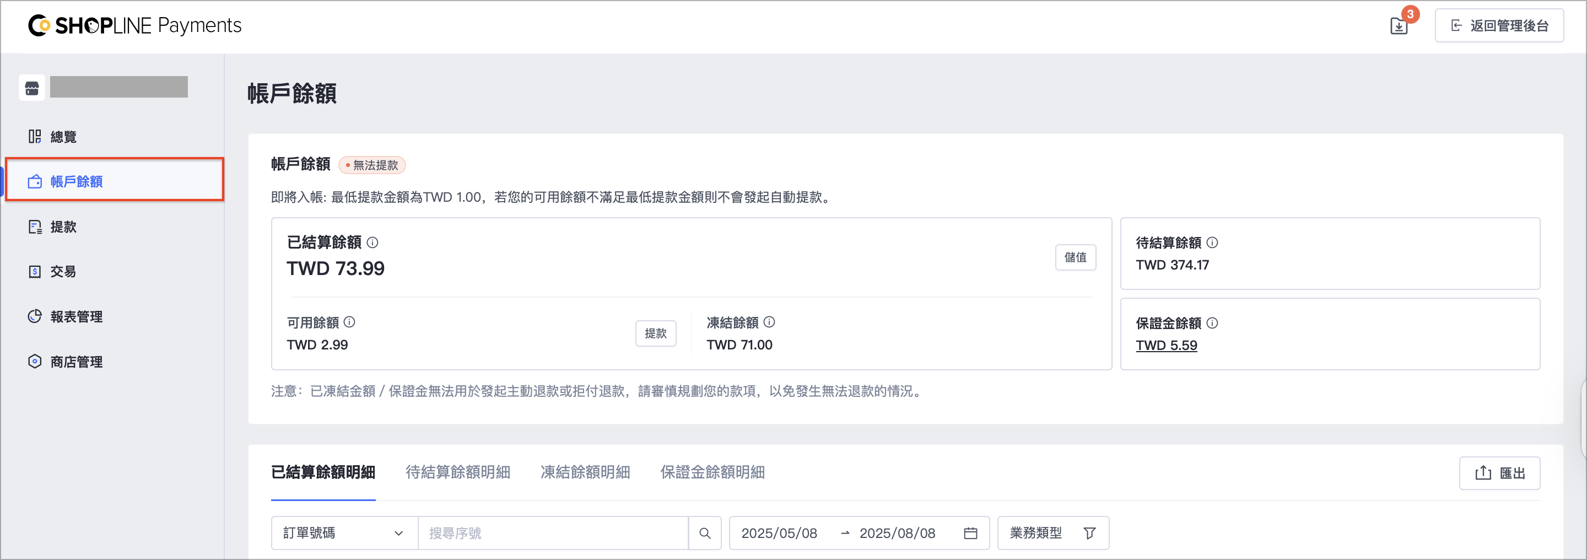
Task: Click the 提款 button beside 可用餘額
Action: coord(656,333)
